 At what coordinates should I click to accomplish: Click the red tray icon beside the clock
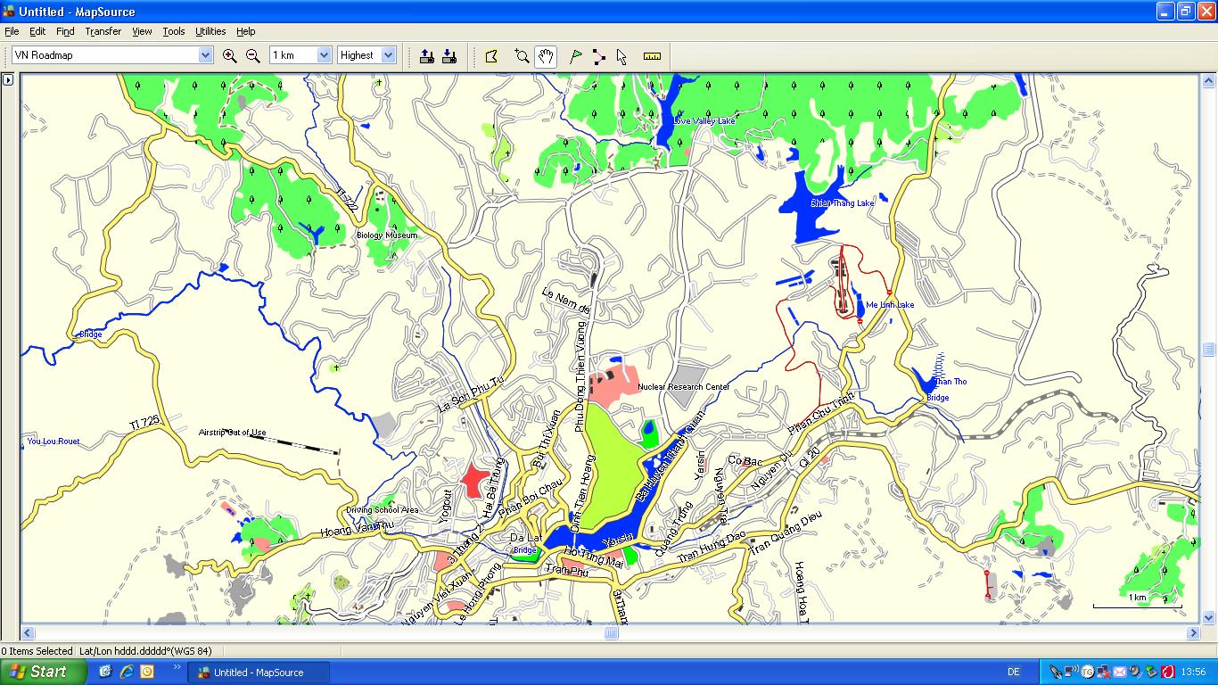[x=1167, y=672]
